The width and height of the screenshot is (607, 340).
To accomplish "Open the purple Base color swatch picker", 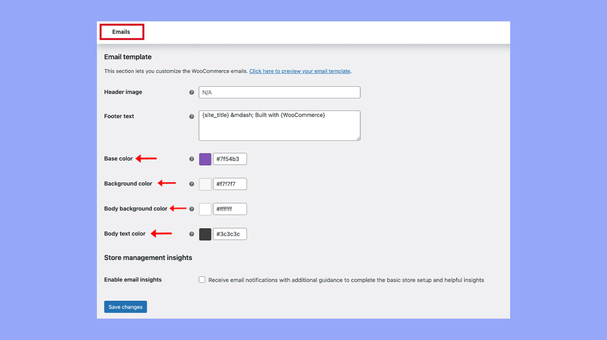I will 205,159.
